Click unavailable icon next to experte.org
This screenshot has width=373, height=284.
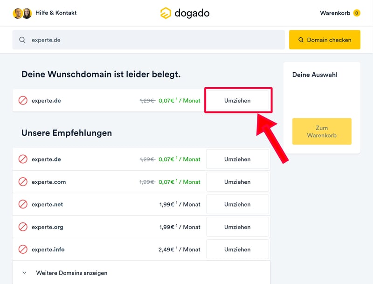click(23, 227)
